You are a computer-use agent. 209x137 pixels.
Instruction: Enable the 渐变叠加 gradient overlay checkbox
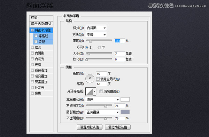click(x=32, y=76)
